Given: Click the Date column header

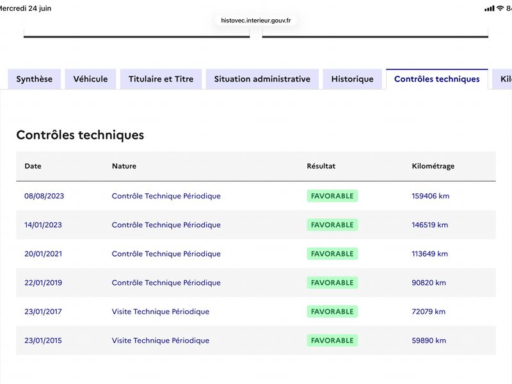Looking at the screenshot, I should click(33, 166).
